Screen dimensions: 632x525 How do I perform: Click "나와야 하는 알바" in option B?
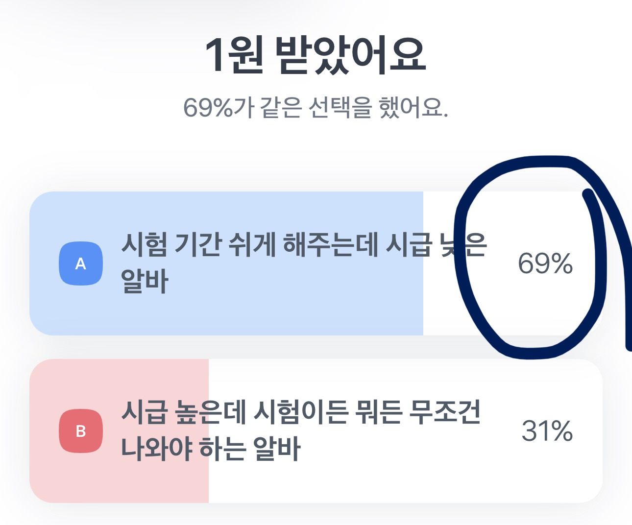211,449
